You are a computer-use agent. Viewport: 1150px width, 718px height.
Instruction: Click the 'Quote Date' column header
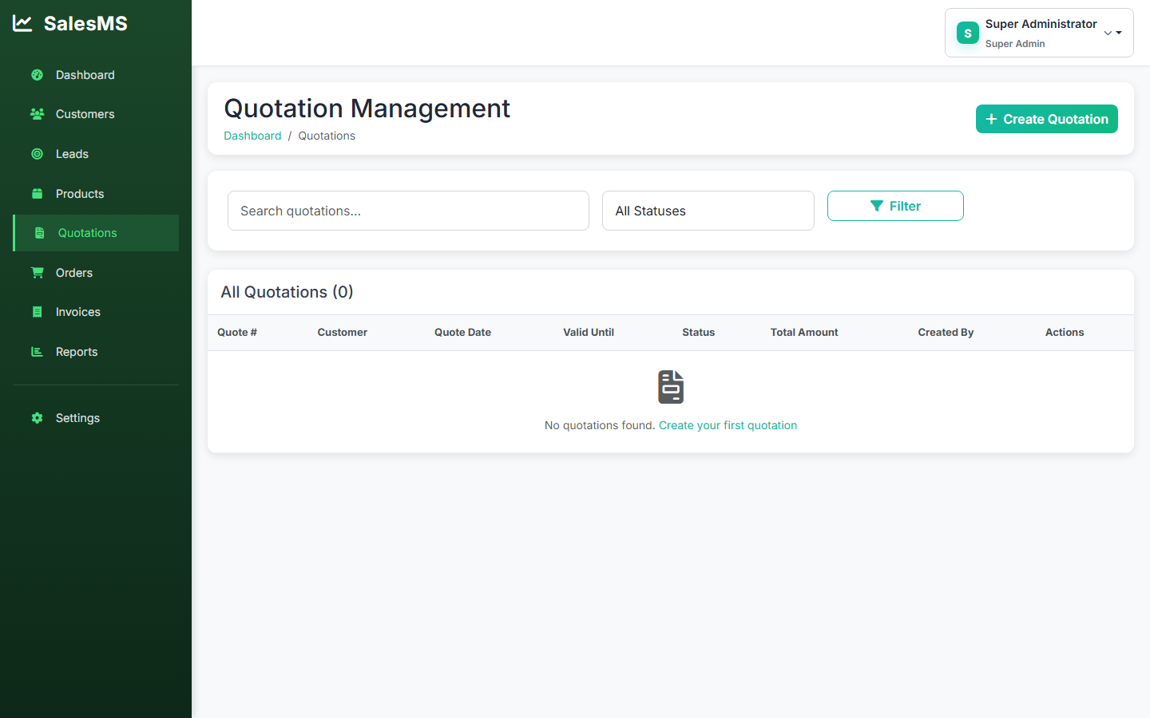coord(462,333)
